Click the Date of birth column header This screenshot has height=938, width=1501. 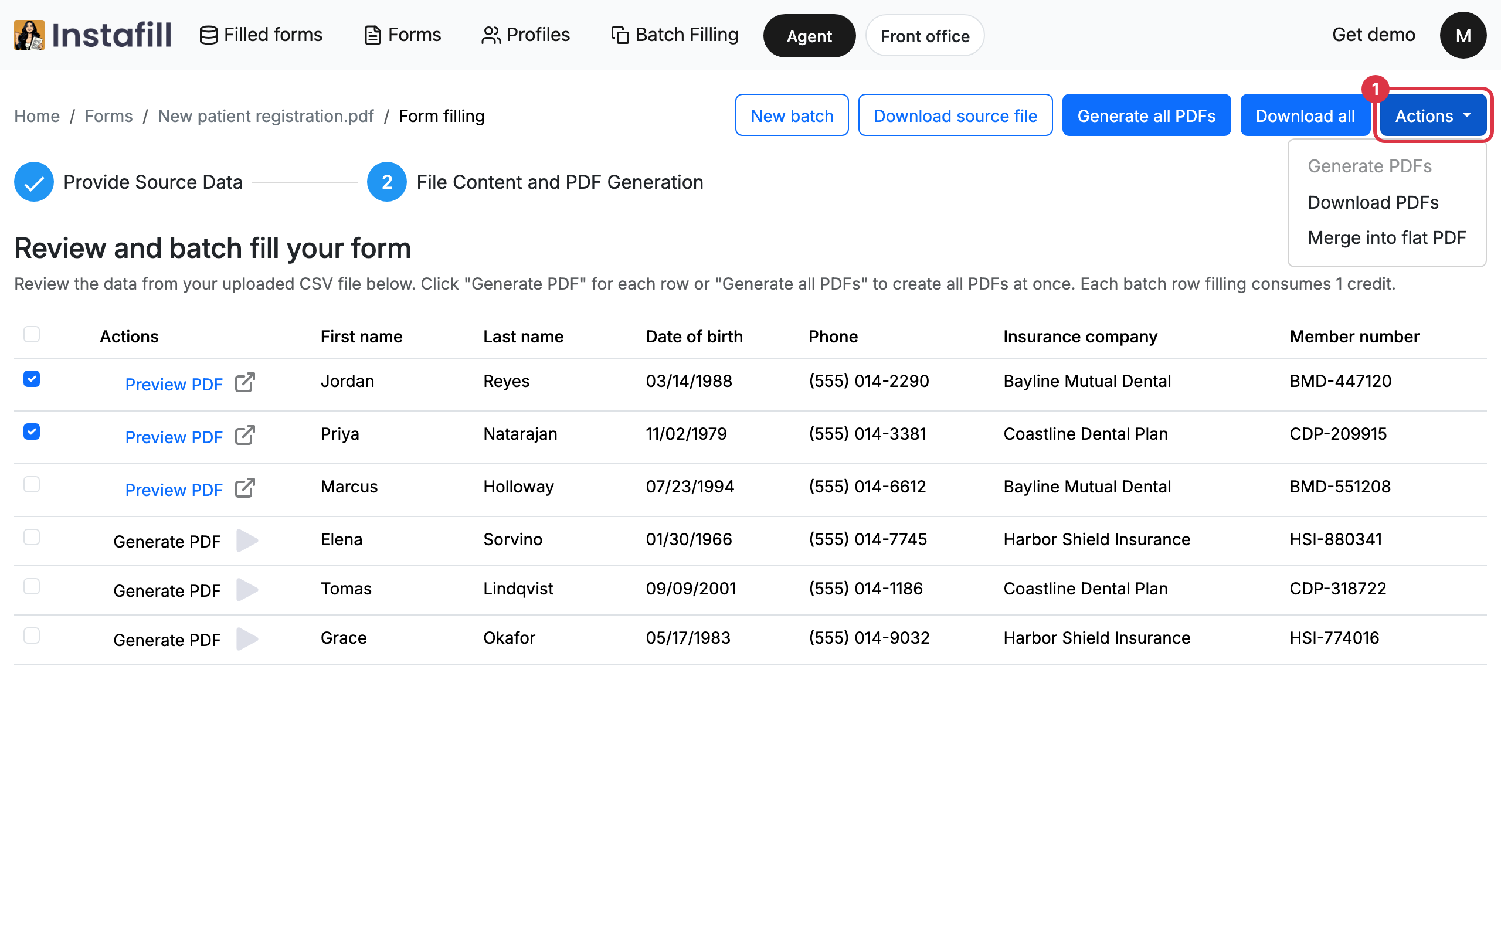(x=694, y=337)
